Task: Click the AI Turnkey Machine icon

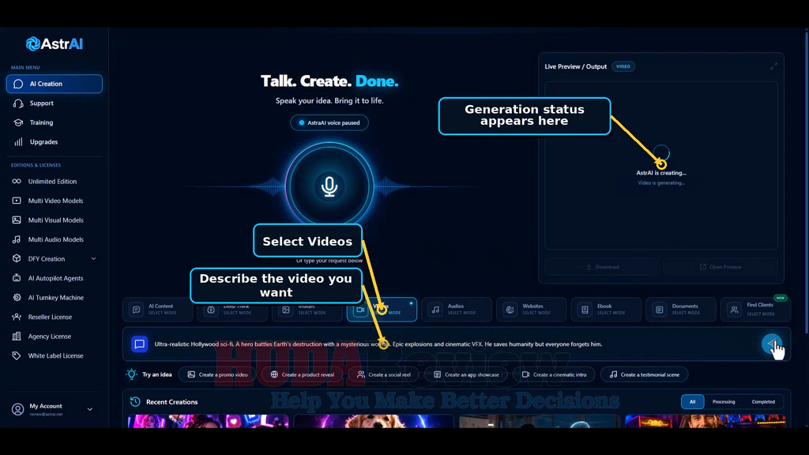Action: [17, 297]
